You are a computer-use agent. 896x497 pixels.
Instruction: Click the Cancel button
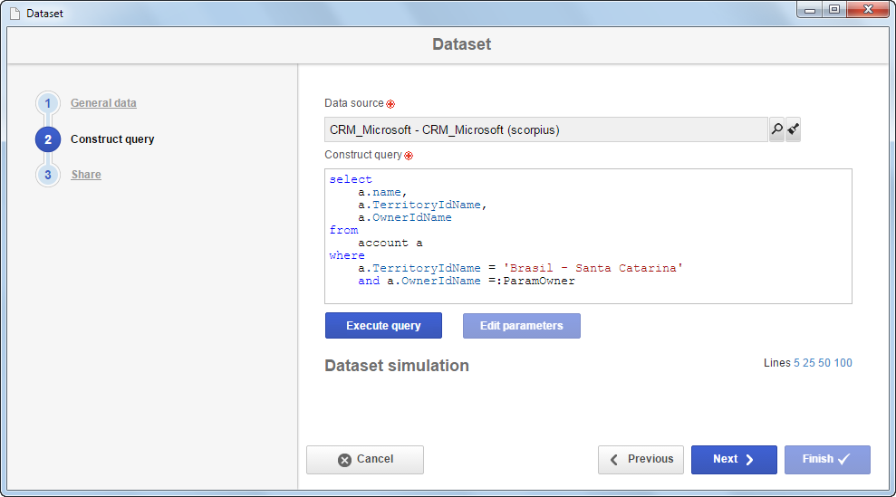pos(365,460)
